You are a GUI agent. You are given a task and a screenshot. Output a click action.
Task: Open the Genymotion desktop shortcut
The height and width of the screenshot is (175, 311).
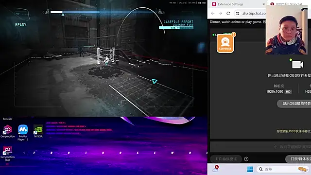click(7, 131)
